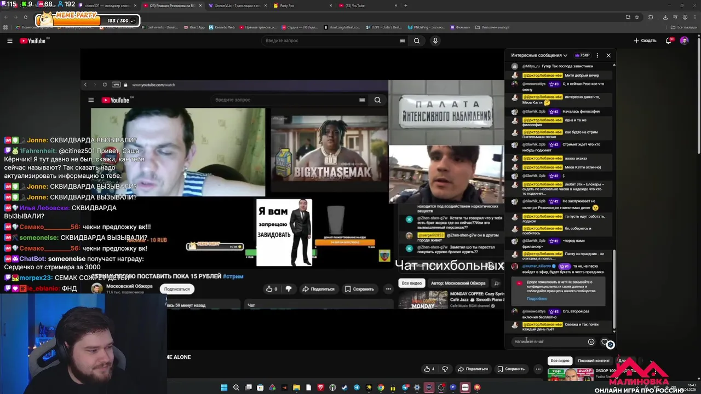Dislike the outer video
The width and height of the screenshot is (701, 394).
[445, 369]
